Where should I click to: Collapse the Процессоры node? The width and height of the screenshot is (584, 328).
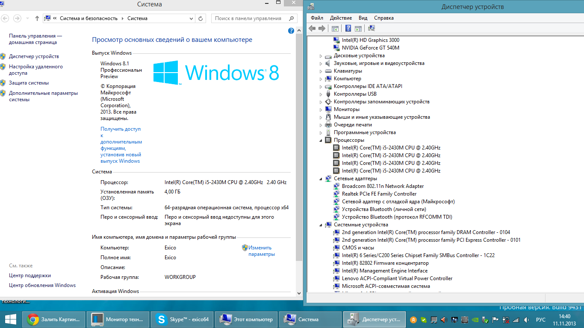321,141
